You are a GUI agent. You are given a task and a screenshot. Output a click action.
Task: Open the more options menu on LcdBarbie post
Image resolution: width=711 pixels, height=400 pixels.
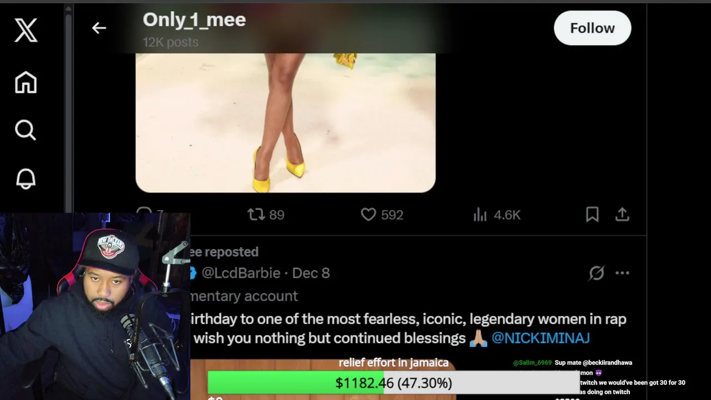pos(622,273)
